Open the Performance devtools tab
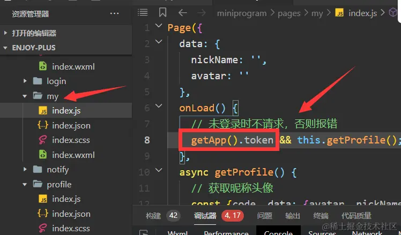Viewport: 401px width, 235px height. tap(226, 232)
